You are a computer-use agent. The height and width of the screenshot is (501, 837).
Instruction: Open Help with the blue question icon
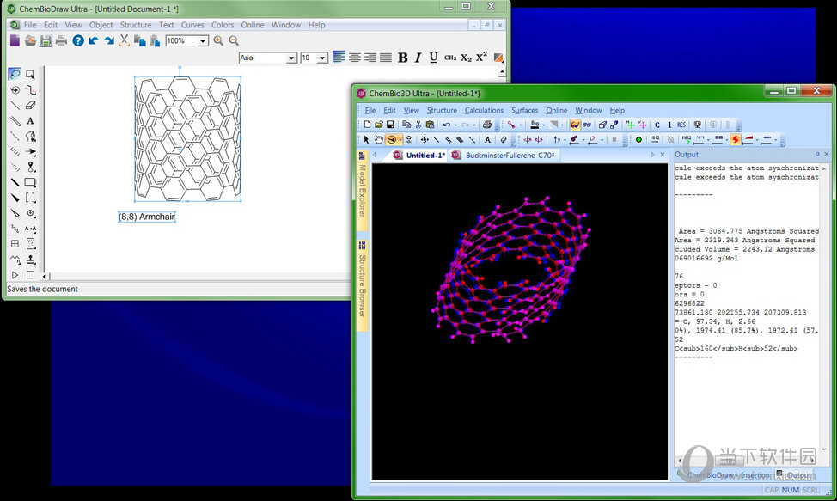coord(78,40)
